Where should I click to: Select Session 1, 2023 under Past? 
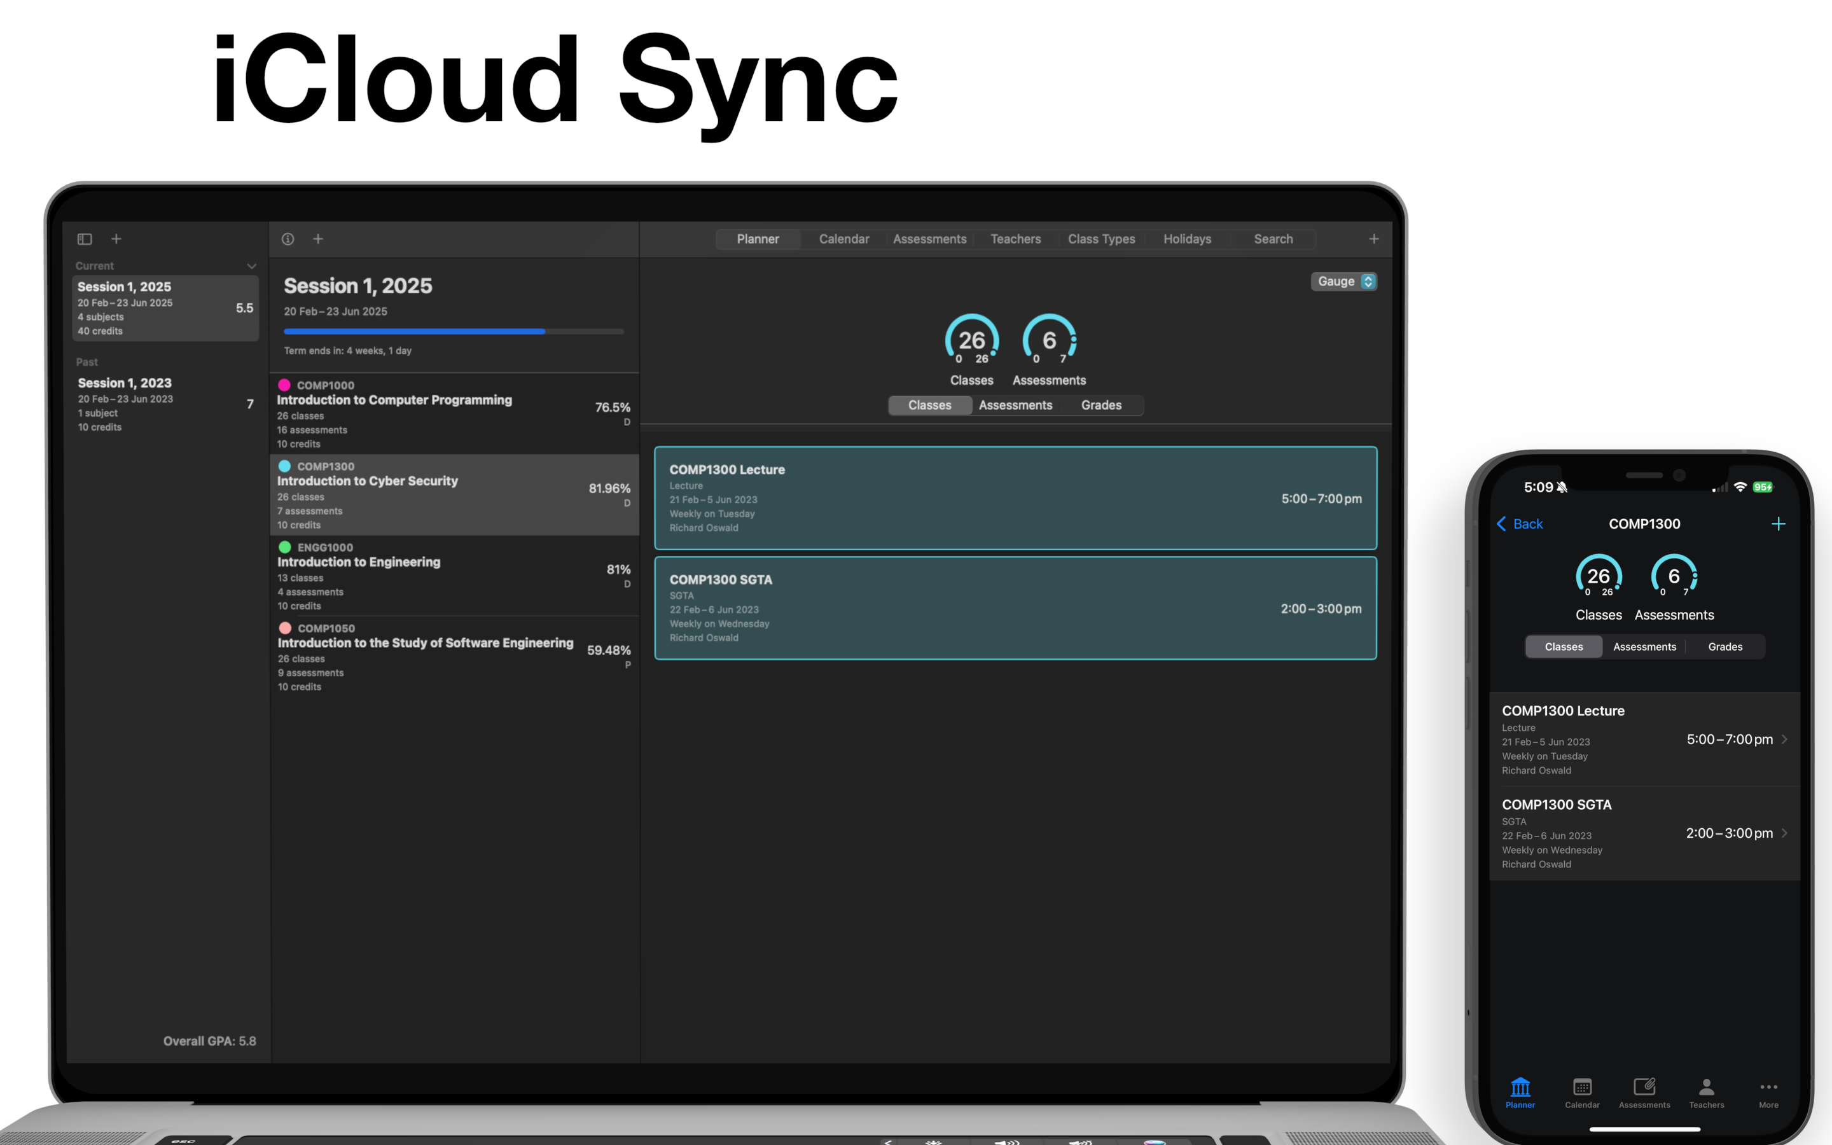(165, 405)
